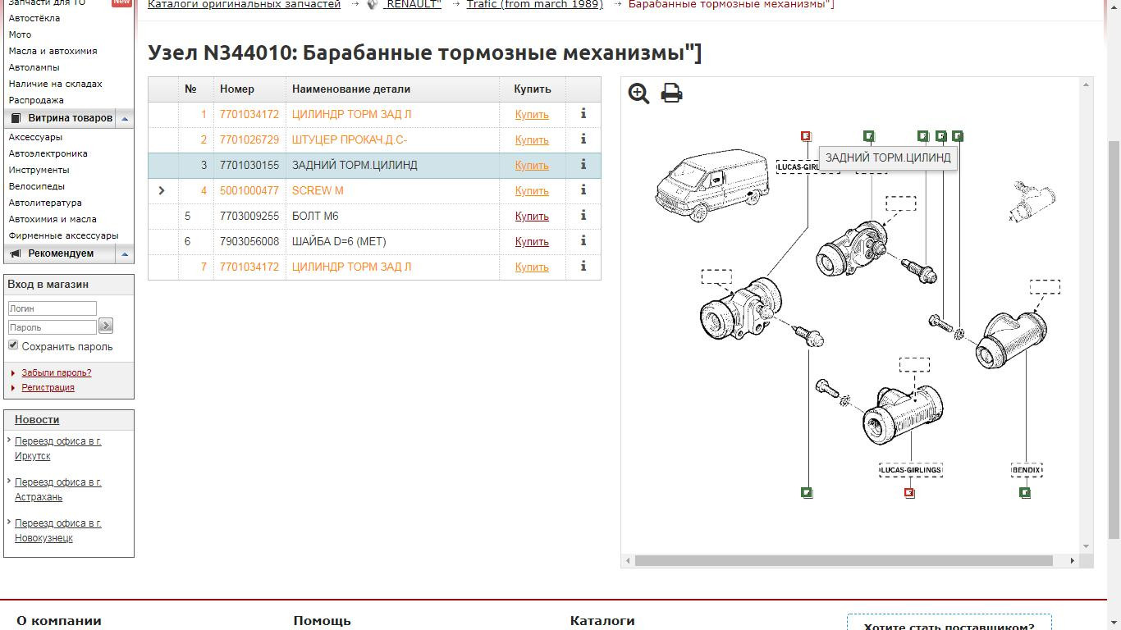Open Автоэлектроника category in sidebar
This screenshot has width=1121, height=630.
(48, 153)
